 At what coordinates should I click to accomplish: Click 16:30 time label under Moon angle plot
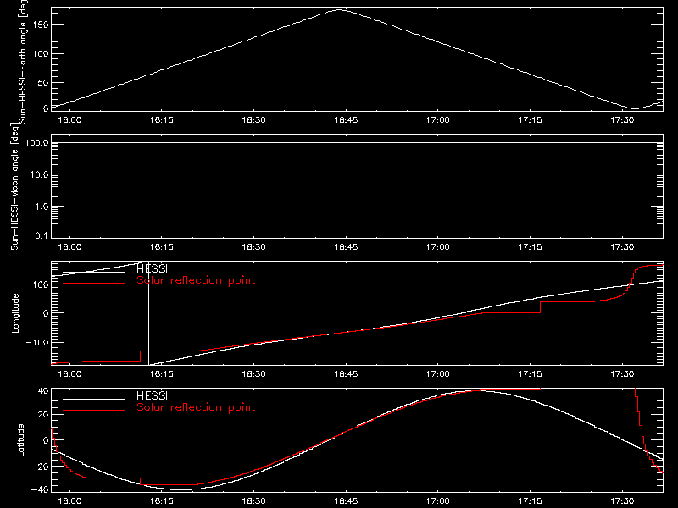coord(253,247)
